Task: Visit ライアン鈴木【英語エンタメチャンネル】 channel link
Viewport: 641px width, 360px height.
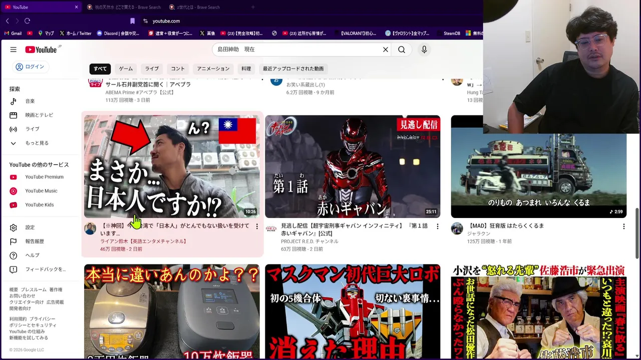Action: pyautogui.click(x=144, y=241)
